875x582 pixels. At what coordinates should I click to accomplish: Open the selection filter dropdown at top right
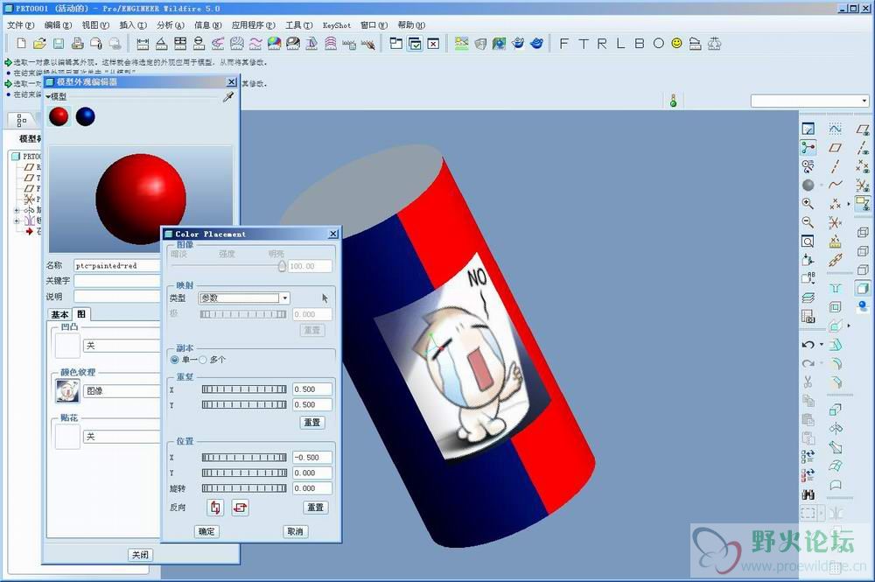[x=864, y=101]
